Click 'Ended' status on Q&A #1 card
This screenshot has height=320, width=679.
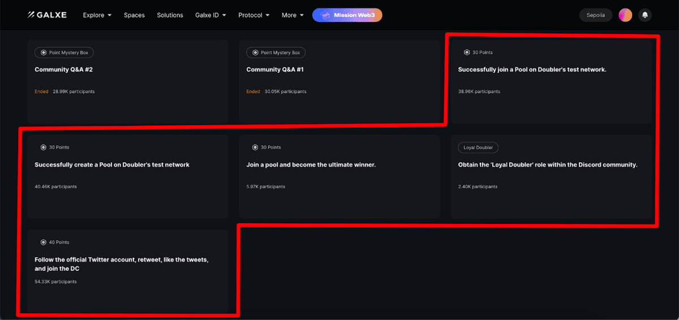click(253, 92)
